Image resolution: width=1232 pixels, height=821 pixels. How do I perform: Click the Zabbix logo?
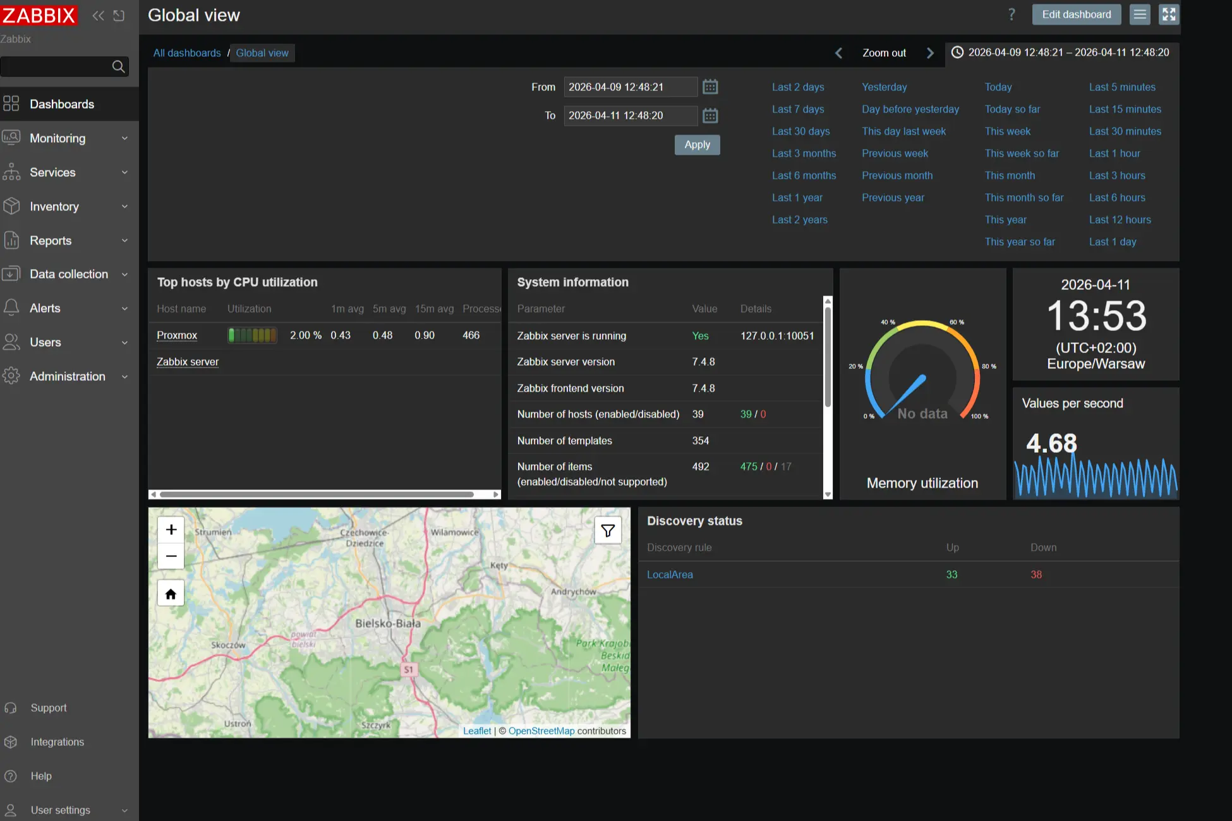[x=39, y=15]
